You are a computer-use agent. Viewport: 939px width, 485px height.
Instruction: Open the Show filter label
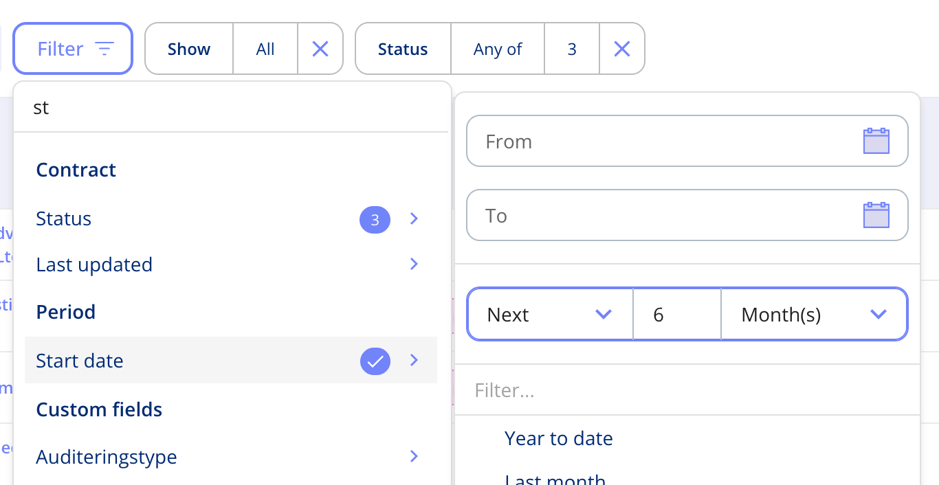pos(189,49)
